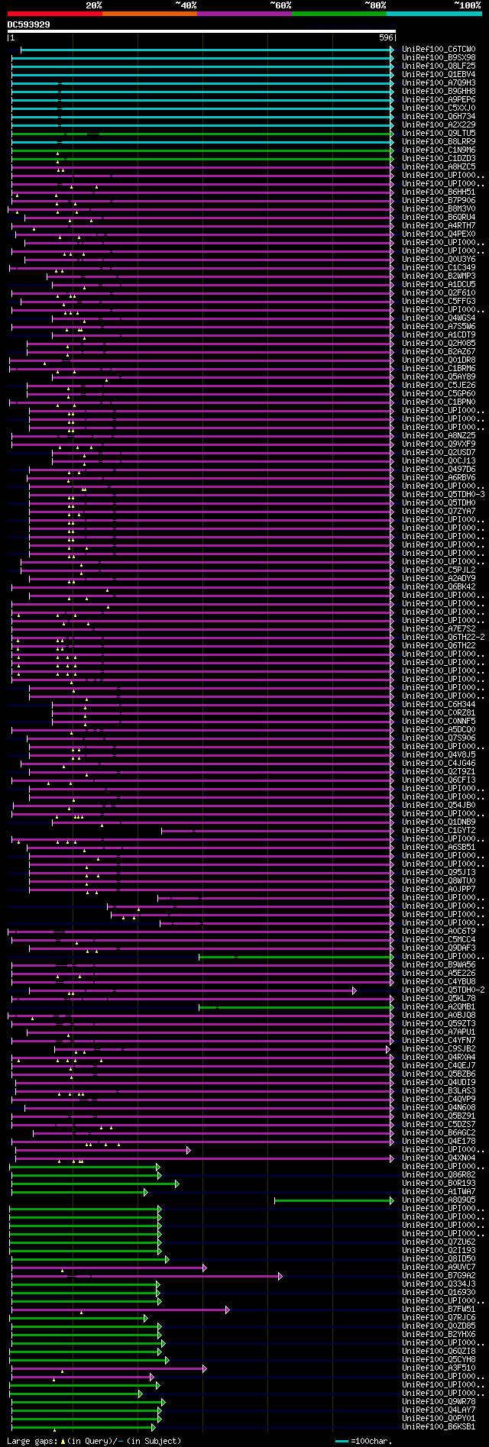Click the green ~80% identity legend segment
Image resolution: width=489 pixels, height=1447 pixels.
click(x=339, y=14)
